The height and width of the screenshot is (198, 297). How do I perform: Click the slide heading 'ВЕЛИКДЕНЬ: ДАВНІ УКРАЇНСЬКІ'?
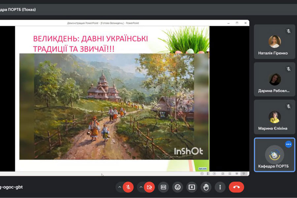coord(90,39)
